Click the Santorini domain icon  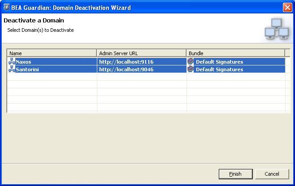[12, 69]
